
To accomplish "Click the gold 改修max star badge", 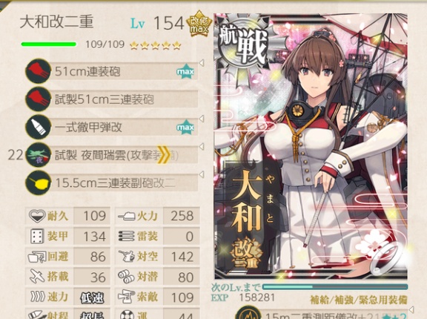I will click(x=199, y=24).
